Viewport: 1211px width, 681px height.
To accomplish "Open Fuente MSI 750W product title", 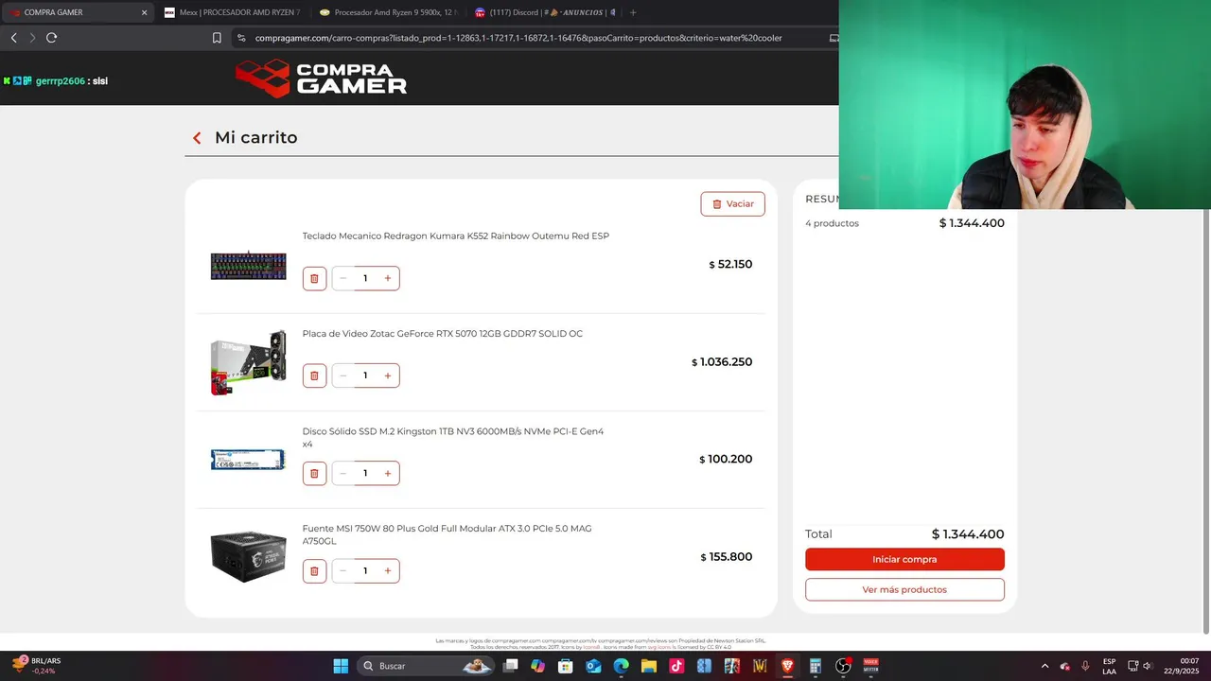I will (x=447, y=534).
